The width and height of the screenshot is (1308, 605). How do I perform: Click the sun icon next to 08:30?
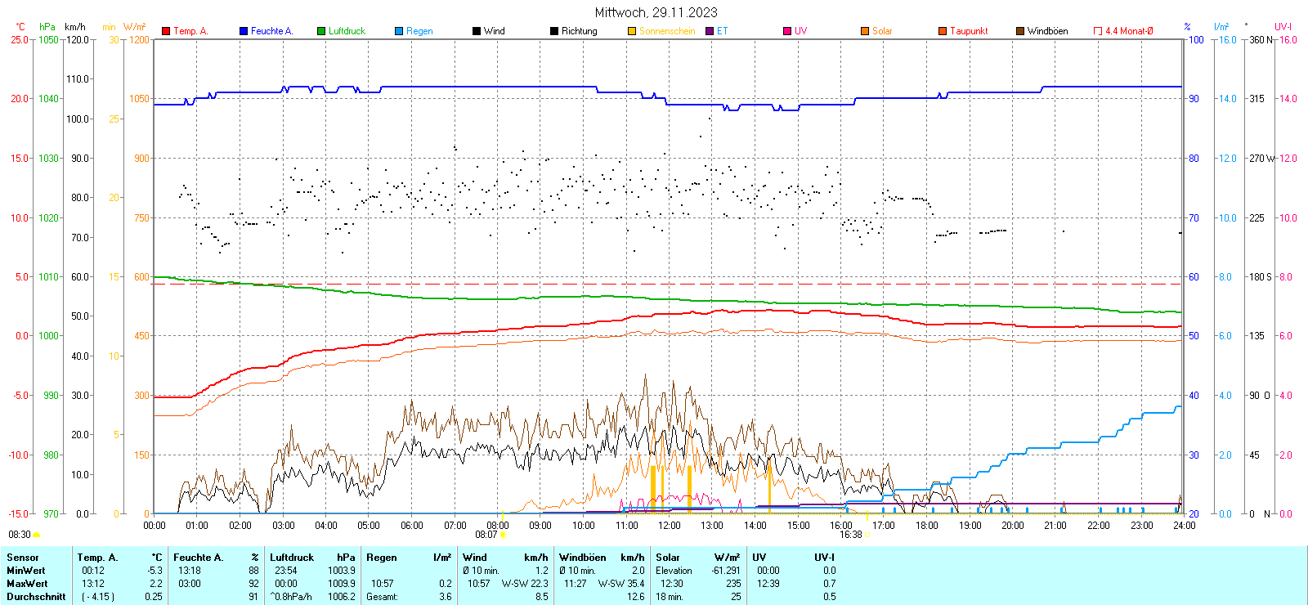(36, 535)
